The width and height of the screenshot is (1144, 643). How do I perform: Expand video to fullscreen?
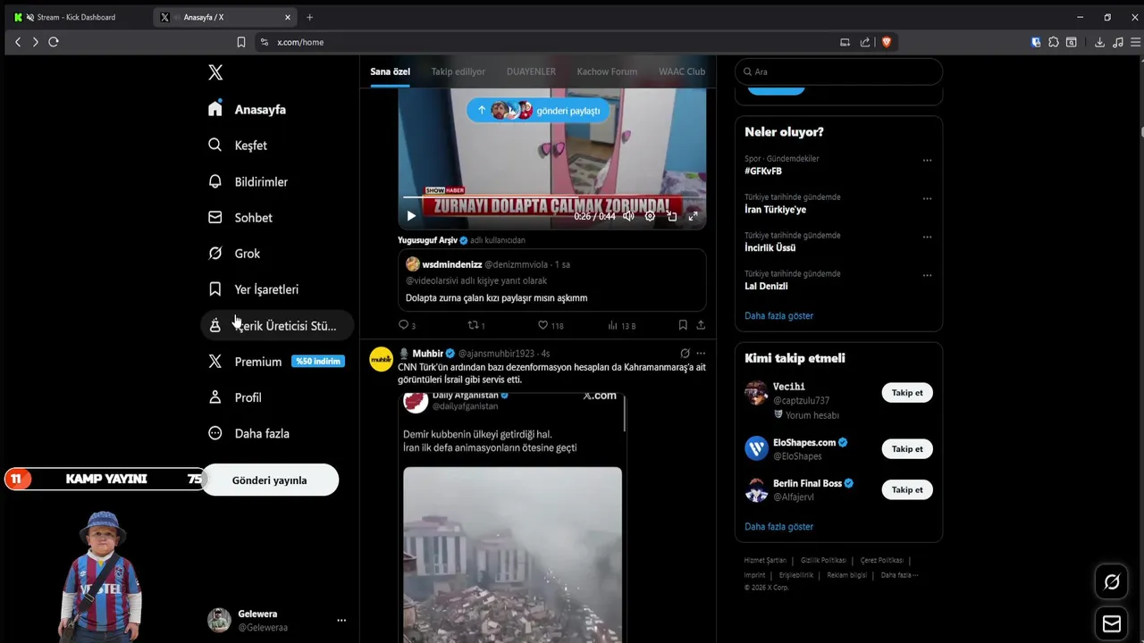coord(693,216)
